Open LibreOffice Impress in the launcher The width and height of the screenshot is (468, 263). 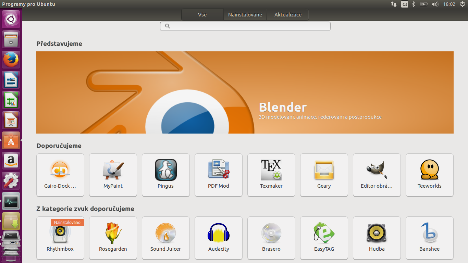click(x=11, y=120)
